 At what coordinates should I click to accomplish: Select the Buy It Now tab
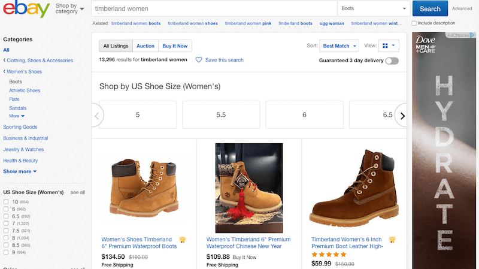pos(175,46)
